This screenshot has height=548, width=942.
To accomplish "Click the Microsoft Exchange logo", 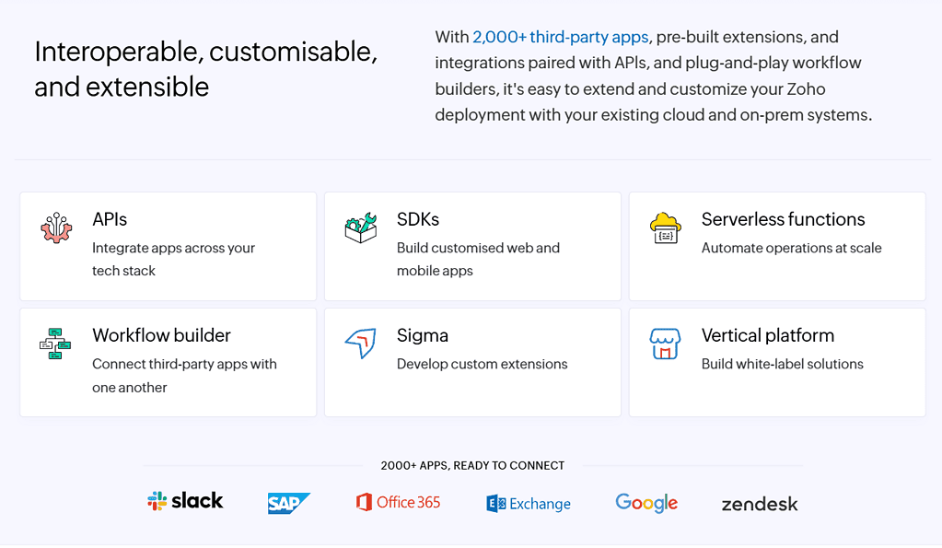I will tap(528, 503).
